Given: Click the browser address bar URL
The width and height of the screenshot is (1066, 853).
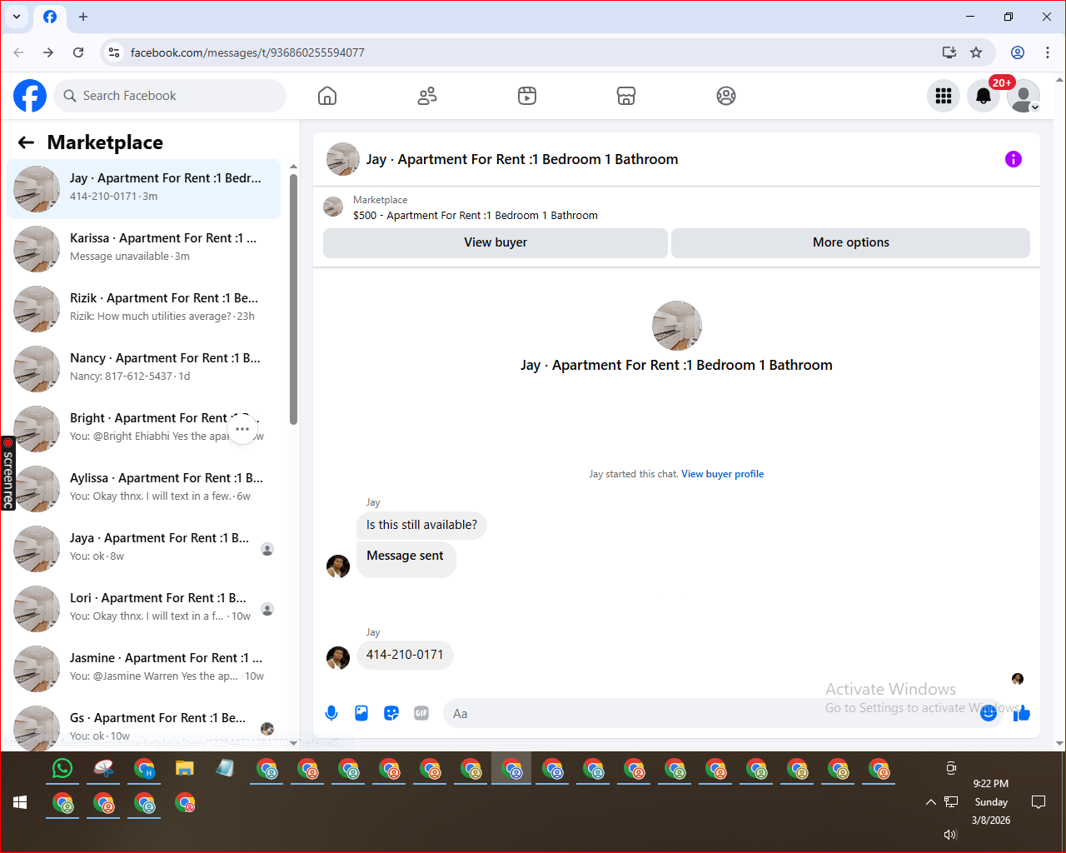Looking at the screenshot, I should coord(247,52).
